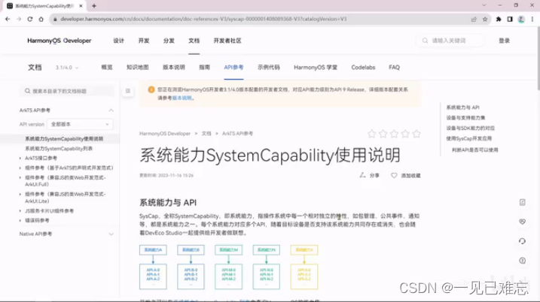Reload the page with refresh icon
Viewport: 540px width, 302px height.
30,20
